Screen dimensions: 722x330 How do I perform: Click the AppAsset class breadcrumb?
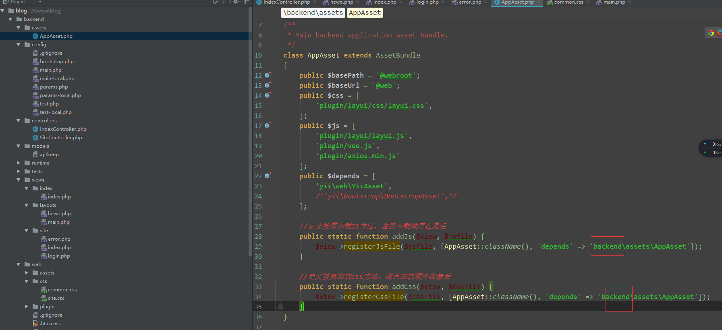[365, 13]
